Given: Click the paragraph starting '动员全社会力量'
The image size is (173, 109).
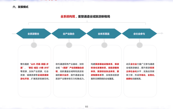Looking at the screenshot, I should coord(141,71).
